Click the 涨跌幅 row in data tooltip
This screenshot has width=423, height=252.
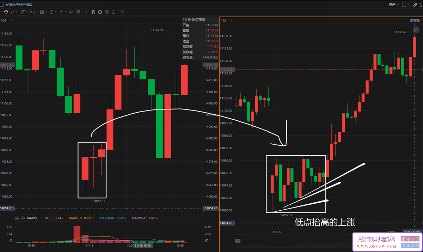pyautogui.click(x=200, y=52)
